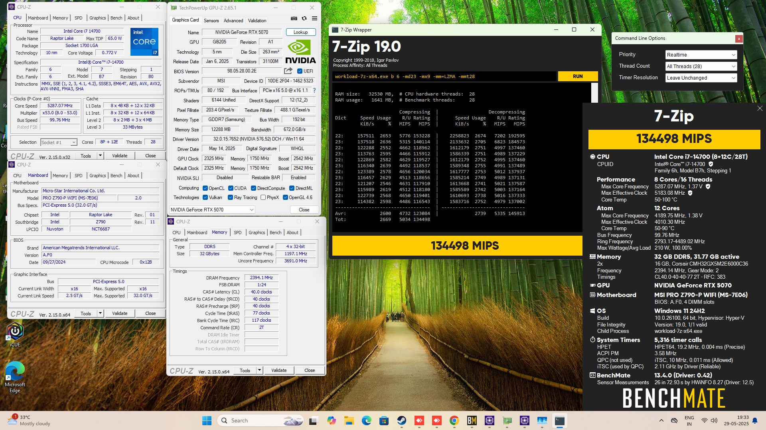Click the BIOS version share/export icon

coord(288,71)
